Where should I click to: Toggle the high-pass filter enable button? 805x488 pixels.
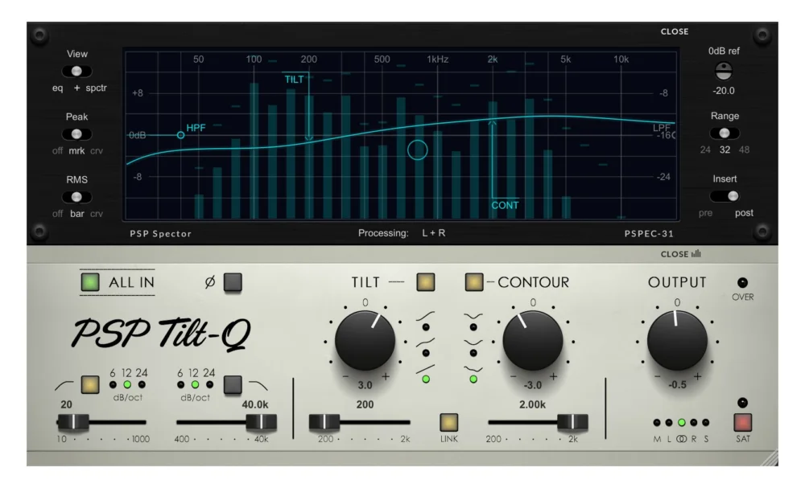[90, 384]
